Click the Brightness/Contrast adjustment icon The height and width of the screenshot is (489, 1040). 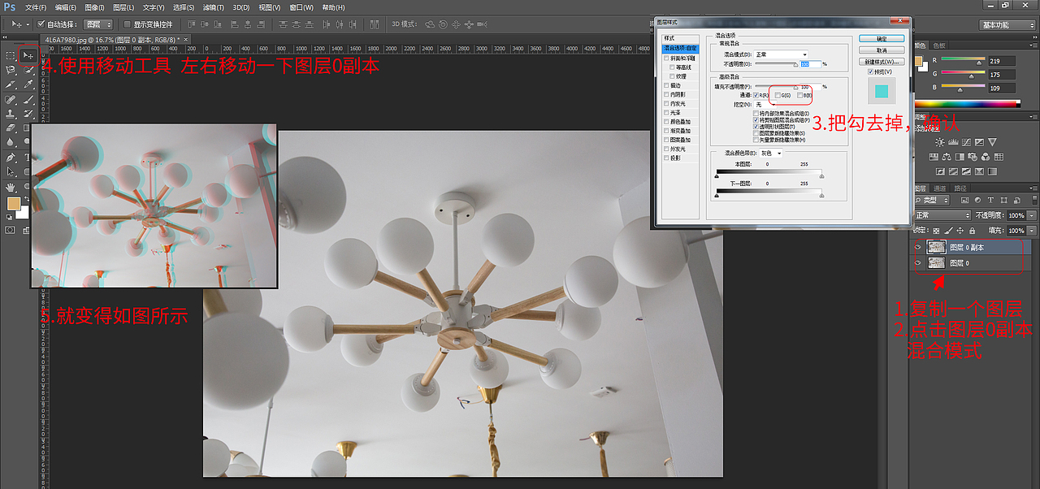tap(940, 141)
